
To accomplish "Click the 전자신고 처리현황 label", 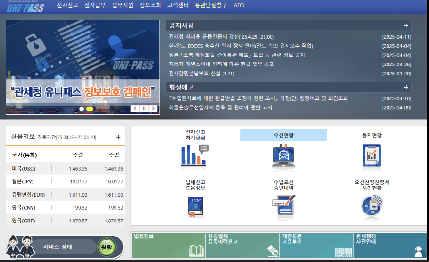I will click(x=195, y=135).
